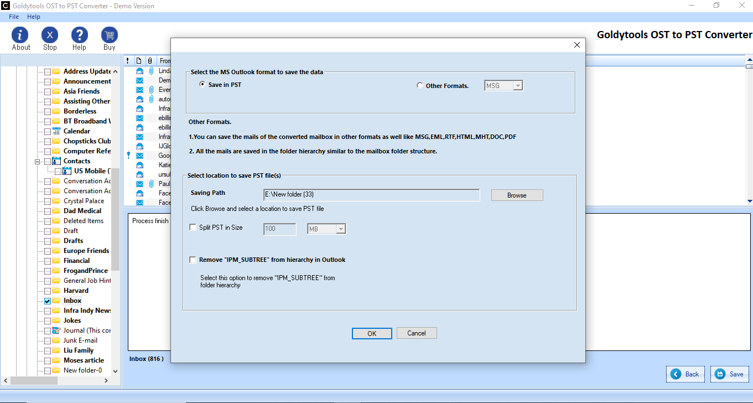Click the Contacts card icon in tree
Screen dimensions: 753x403
(56, 161)
